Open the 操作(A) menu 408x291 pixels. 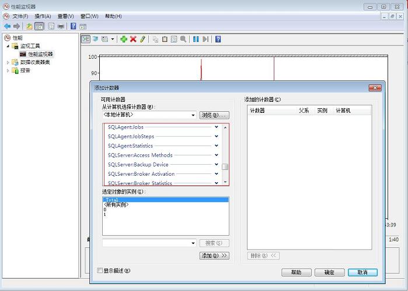point(43,16)
